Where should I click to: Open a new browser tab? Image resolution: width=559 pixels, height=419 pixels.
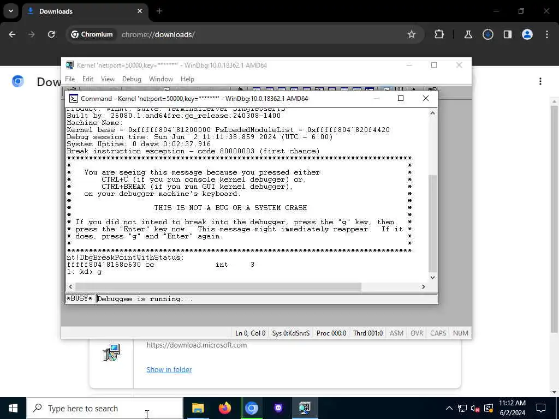(159, 11)
